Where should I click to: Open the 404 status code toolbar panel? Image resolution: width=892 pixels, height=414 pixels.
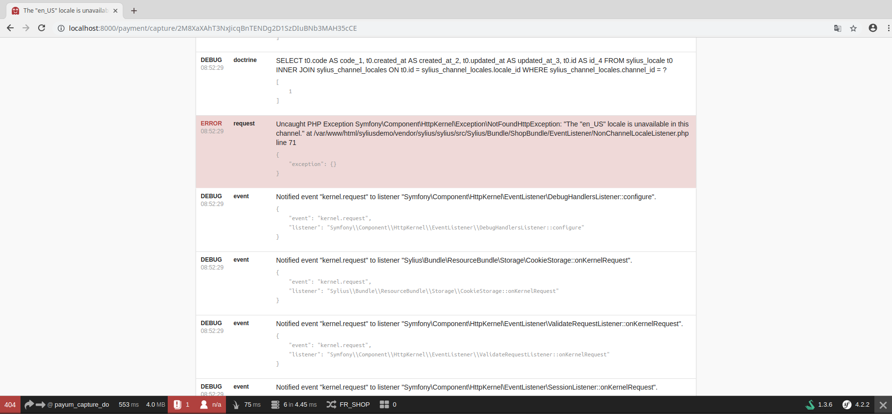click(10, 405)
